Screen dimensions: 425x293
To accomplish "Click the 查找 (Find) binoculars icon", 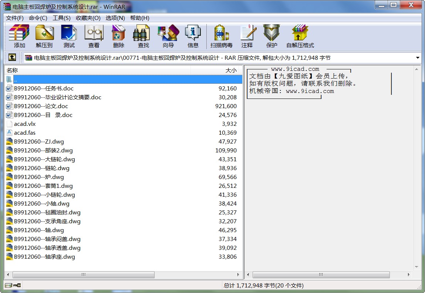I will (142, 33).
